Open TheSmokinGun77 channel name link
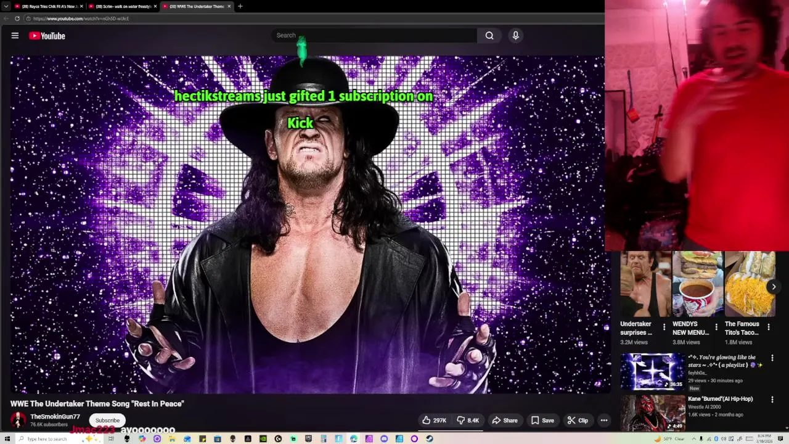This screenshot has width=789, height=444. pos(55,417)
